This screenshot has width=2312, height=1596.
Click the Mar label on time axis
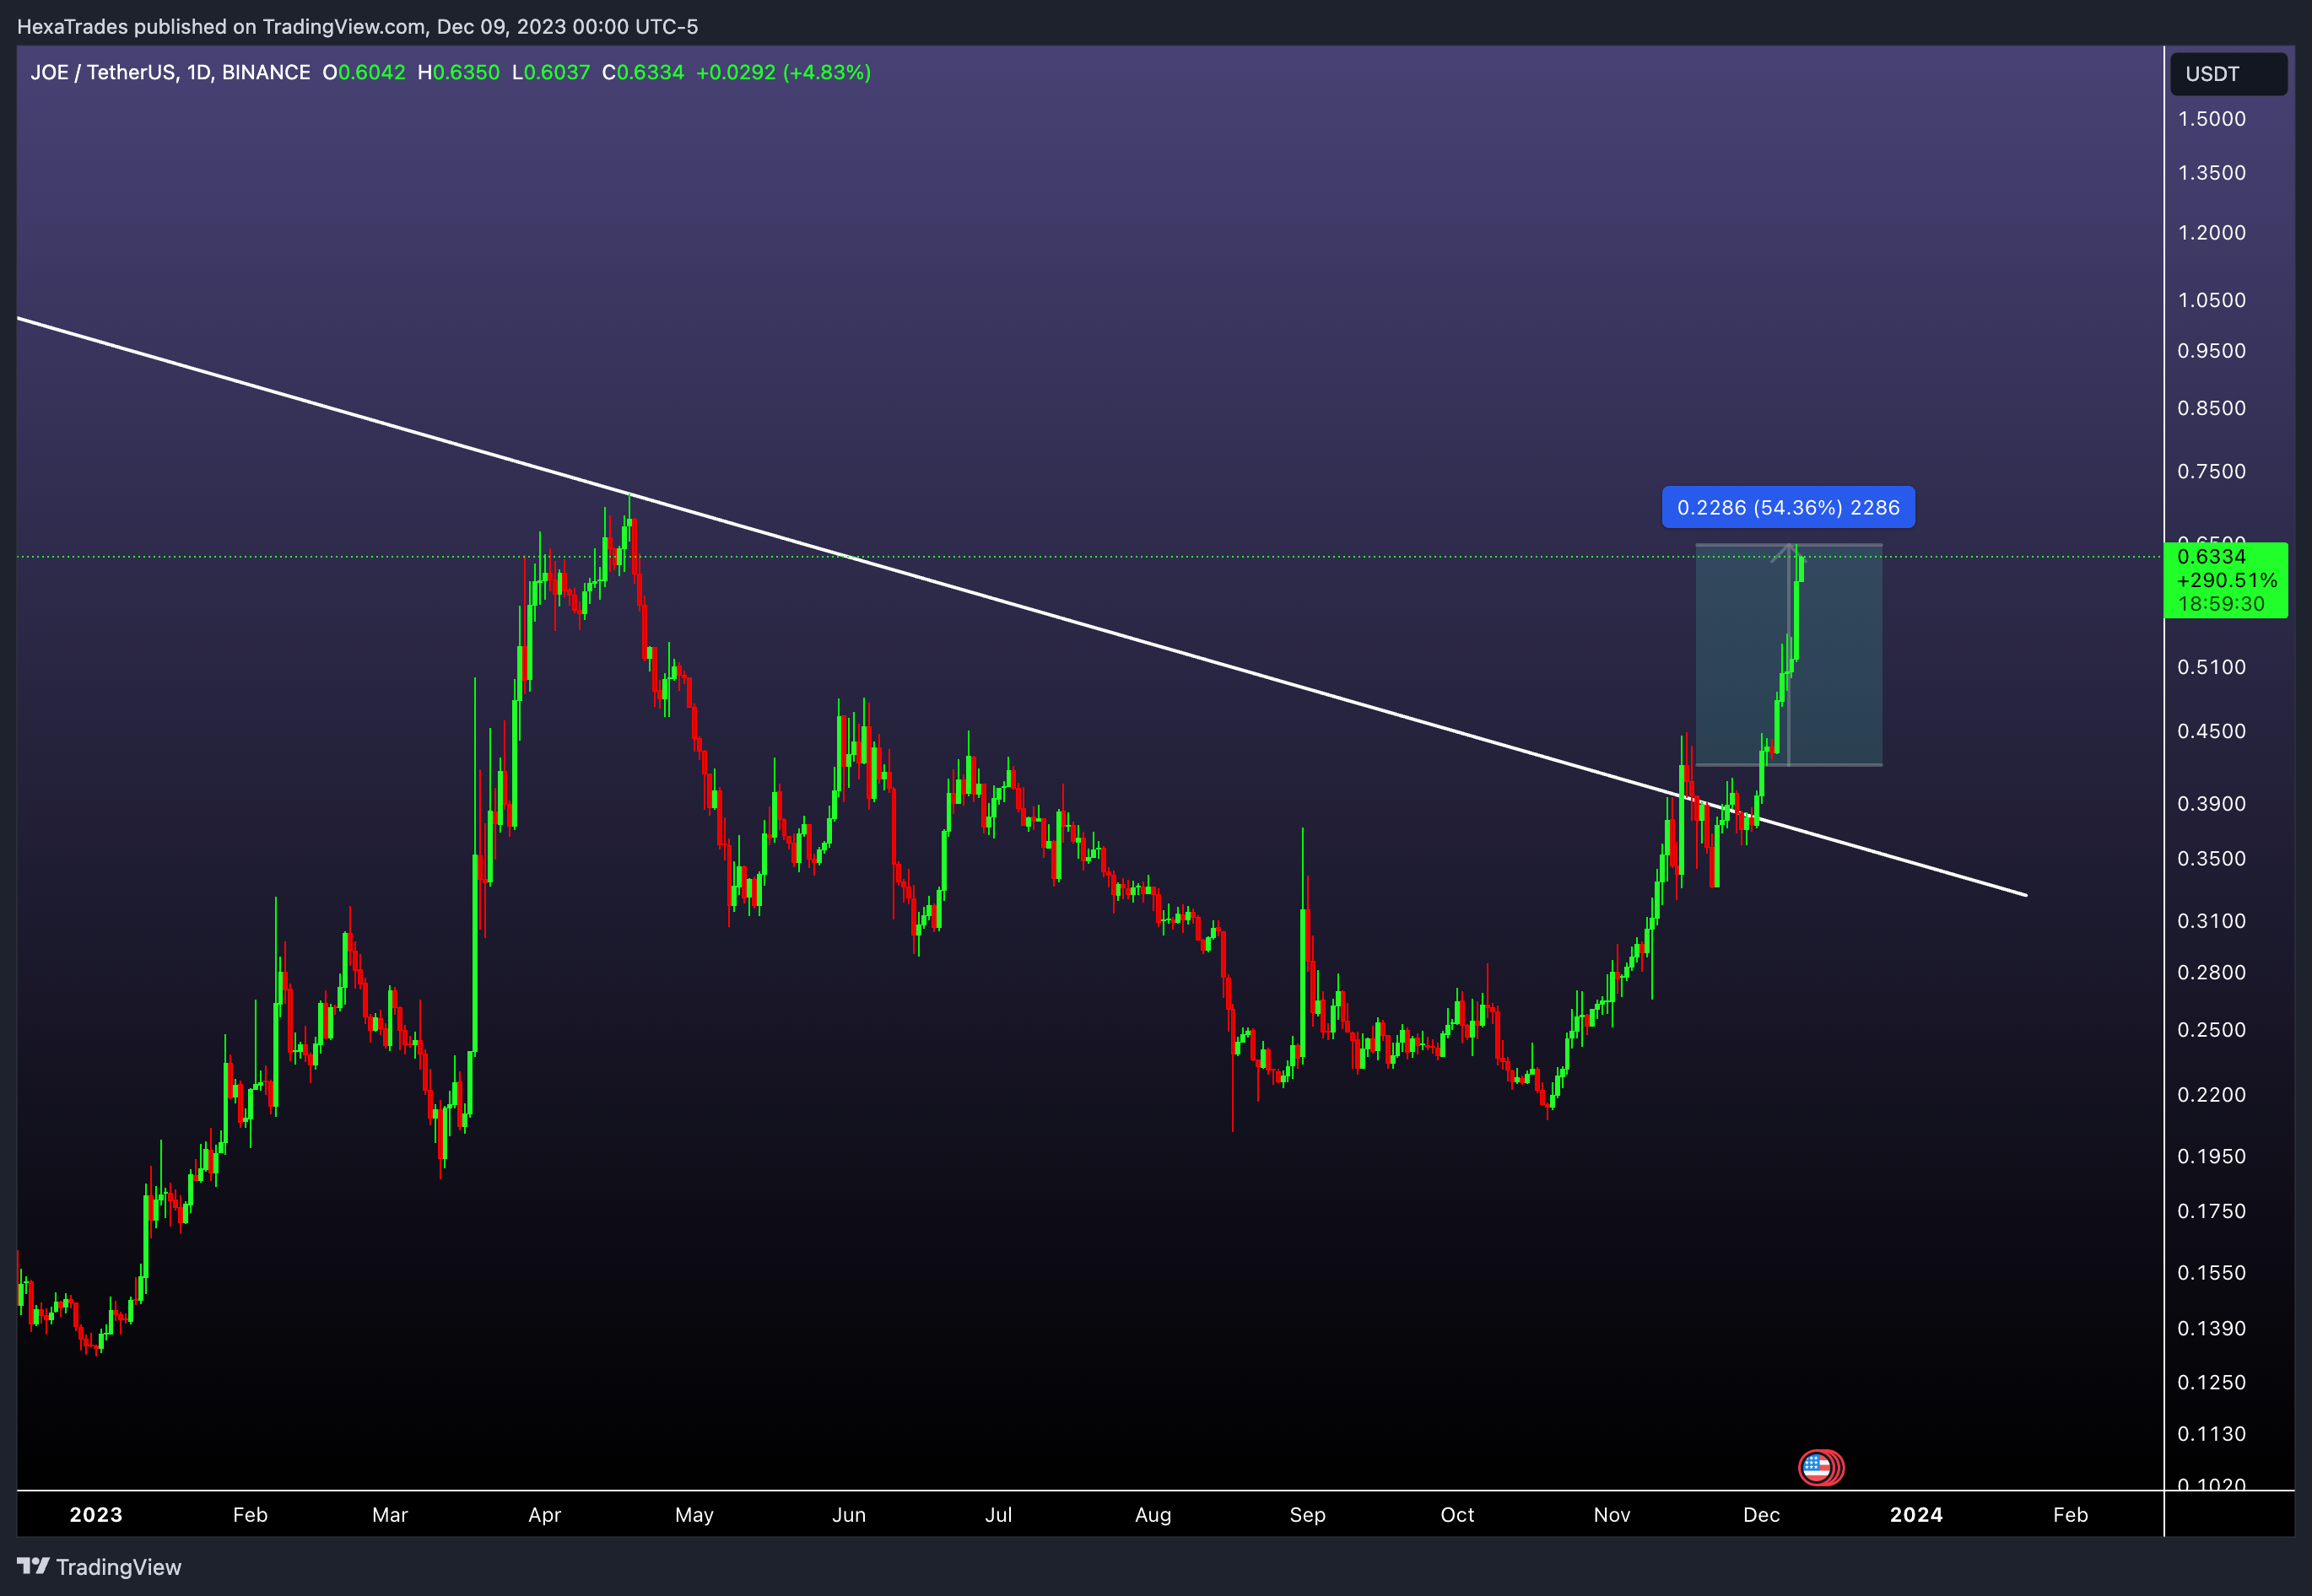coord(390,1514)
